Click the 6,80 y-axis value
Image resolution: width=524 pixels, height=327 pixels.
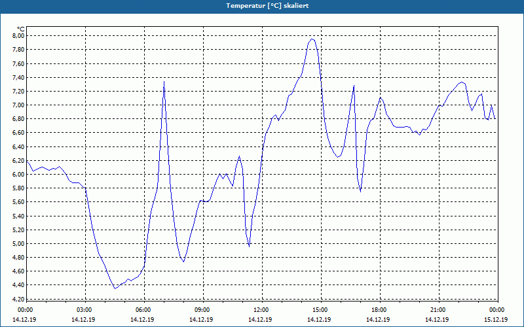(x=18, y=119)
